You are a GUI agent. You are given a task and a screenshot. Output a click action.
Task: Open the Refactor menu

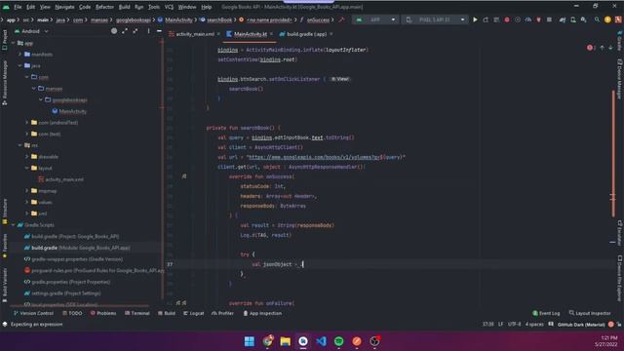104,7
